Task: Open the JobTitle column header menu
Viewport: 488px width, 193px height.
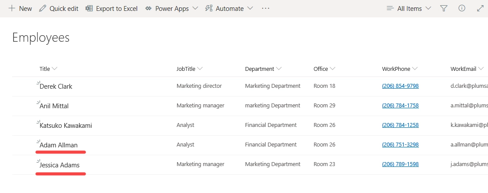Action: pos(190,69)
